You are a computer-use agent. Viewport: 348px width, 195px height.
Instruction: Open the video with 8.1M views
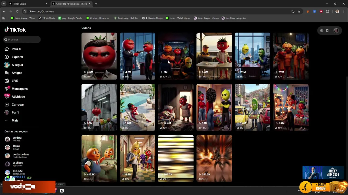coord(99,107)
